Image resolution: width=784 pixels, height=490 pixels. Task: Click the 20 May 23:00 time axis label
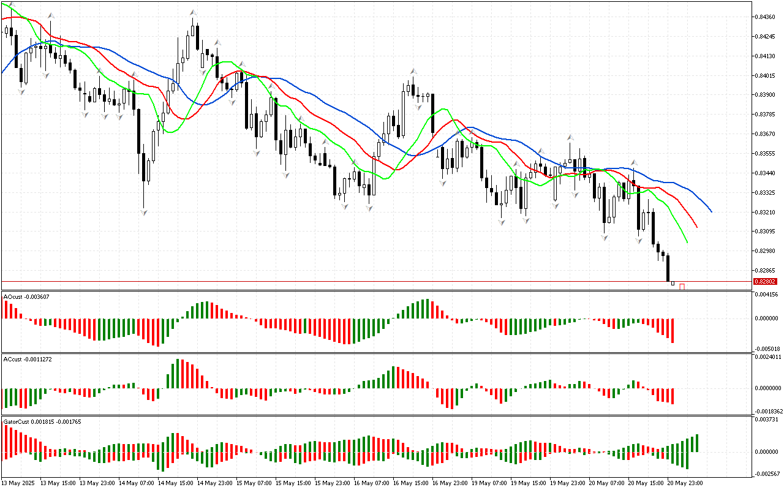(684, 483)
